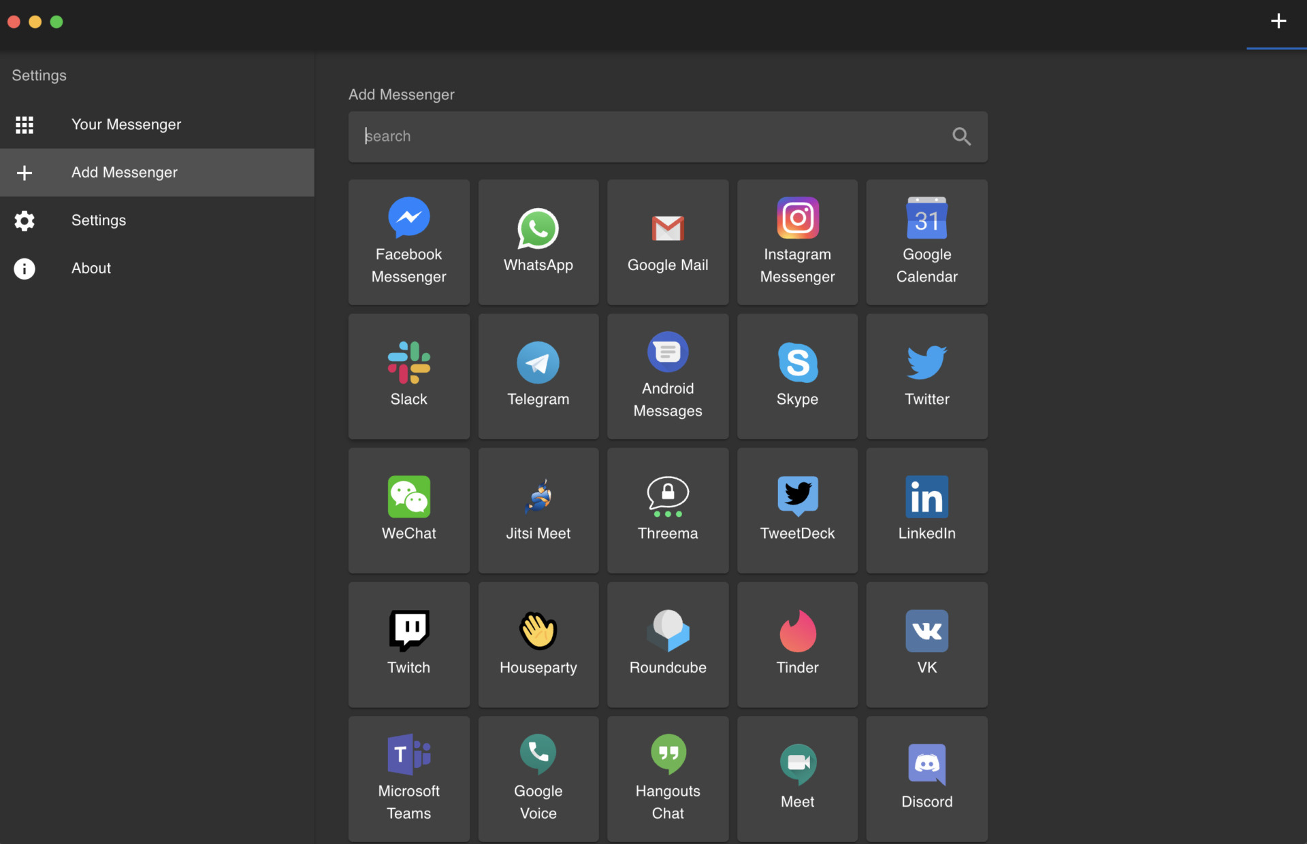Select Facebook Messenger from the grid
Viewport: 1307px width, 844px height.
tap(408, 241)
